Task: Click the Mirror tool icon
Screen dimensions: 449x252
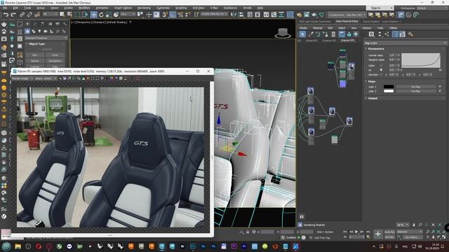Action: pos(234,14)
